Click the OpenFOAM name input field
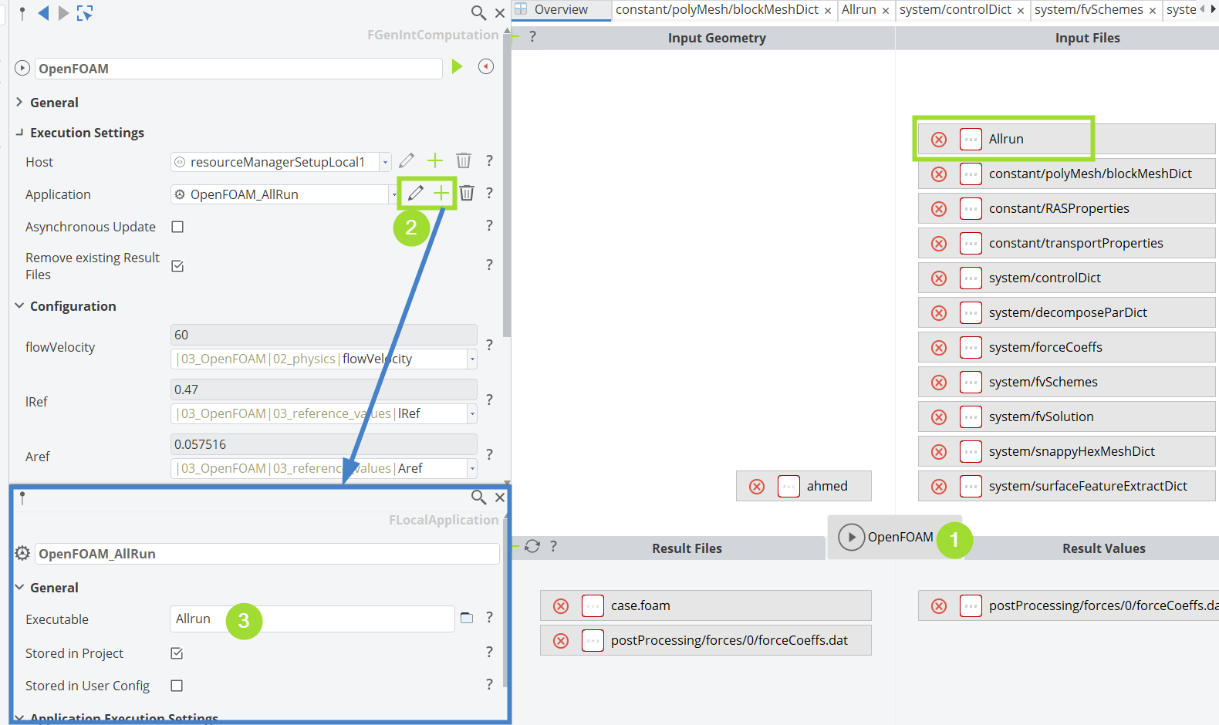The width and height of the screenshot is (1219, 725). 238,69
